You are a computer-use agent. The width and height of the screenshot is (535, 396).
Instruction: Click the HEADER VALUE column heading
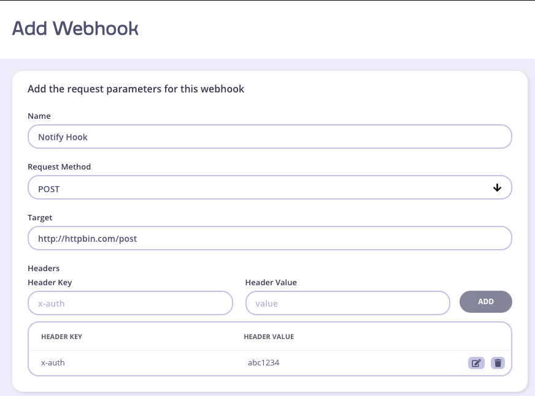[269, 337]
